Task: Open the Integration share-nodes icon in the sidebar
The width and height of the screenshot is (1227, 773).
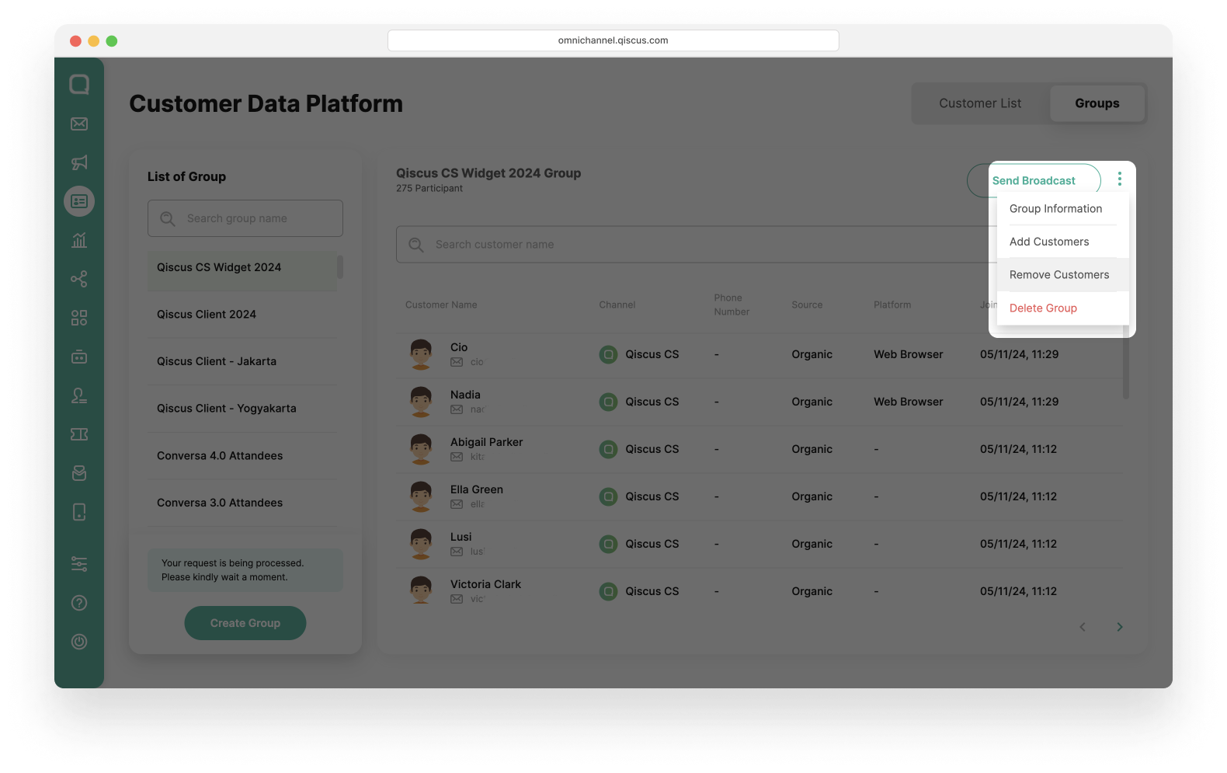Action: pyautogui.click(x=79, y=279)
